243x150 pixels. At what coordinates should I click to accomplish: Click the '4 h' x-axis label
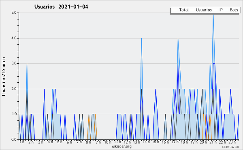(x=50, y=142)
